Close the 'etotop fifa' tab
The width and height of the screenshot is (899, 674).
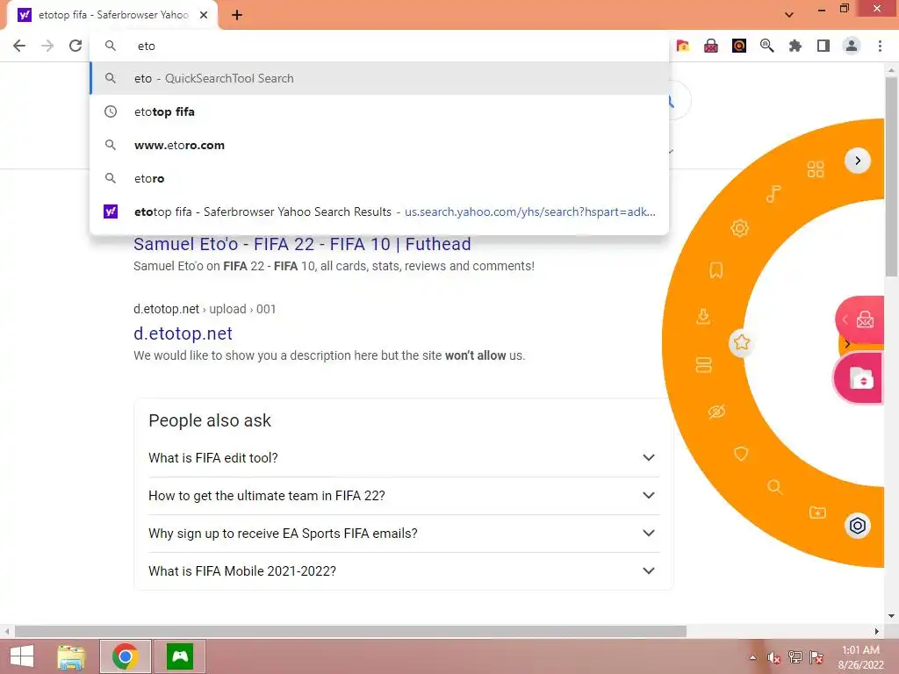click(x=204, y=15)
